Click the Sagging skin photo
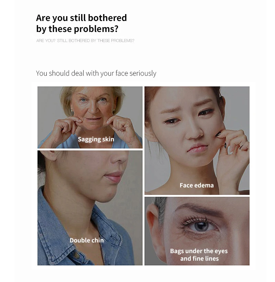The height and width of the screenshot is (282, 275). (90, 117)
